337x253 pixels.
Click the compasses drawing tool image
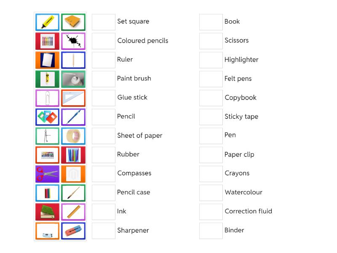click(x=47, y=136)
